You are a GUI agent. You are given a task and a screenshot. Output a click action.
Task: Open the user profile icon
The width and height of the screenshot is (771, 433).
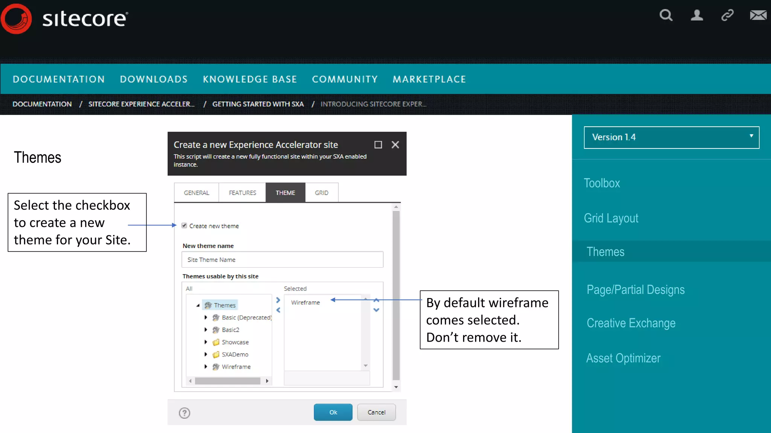696,15
